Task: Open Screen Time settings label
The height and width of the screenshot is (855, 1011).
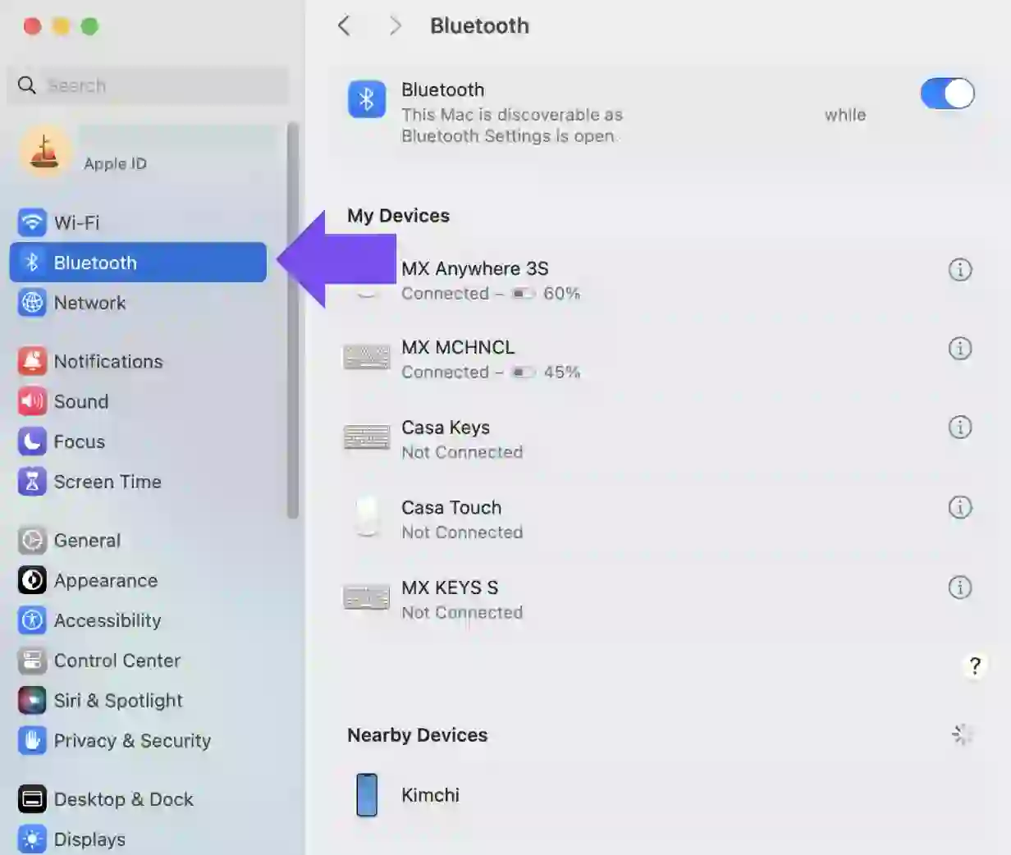Action: point(108,482)
